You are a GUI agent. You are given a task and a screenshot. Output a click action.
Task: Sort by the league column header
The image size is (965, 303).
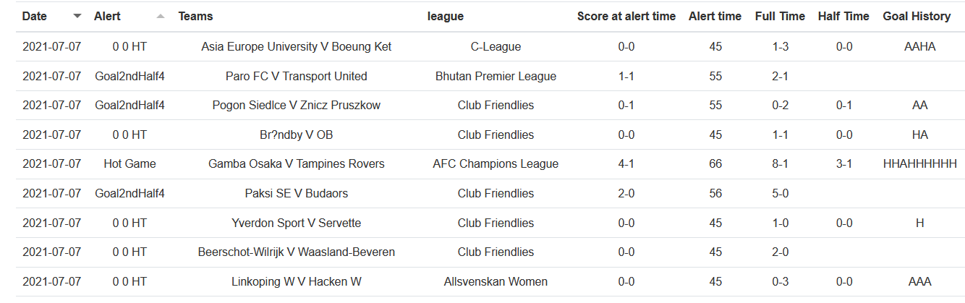point(446,16)
